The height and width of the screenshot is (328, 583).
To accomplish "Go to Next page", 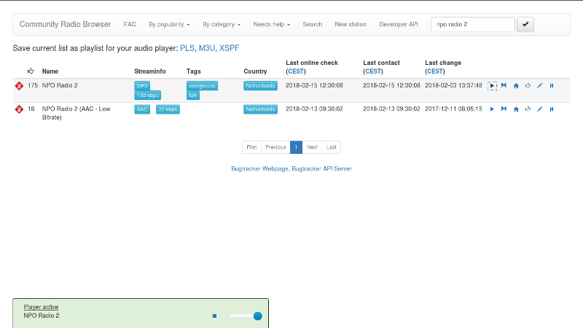I will coord(312,147).
